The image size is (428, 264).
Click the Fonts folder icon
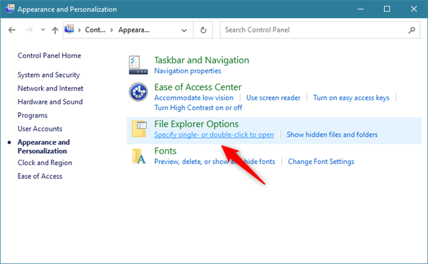tap(139, 156)
